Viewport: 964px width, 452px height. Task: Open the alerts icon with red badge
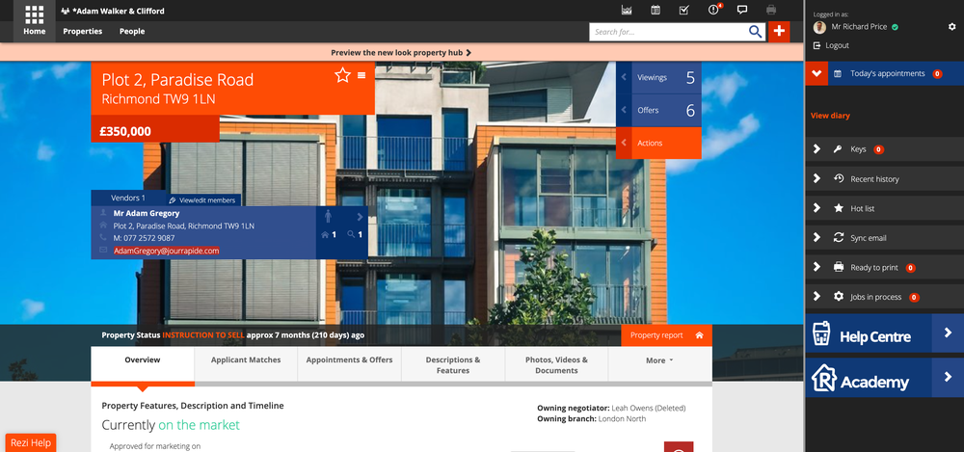click(x=713, y=10)
